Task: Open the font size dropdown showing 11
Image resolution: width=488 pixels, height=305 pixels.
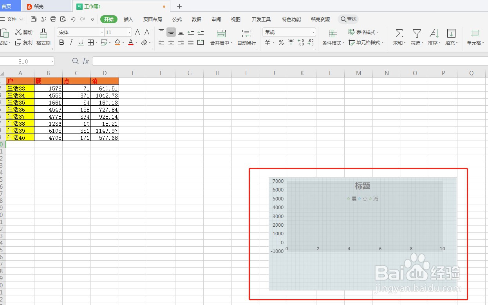Action: (x=130, y=32)
